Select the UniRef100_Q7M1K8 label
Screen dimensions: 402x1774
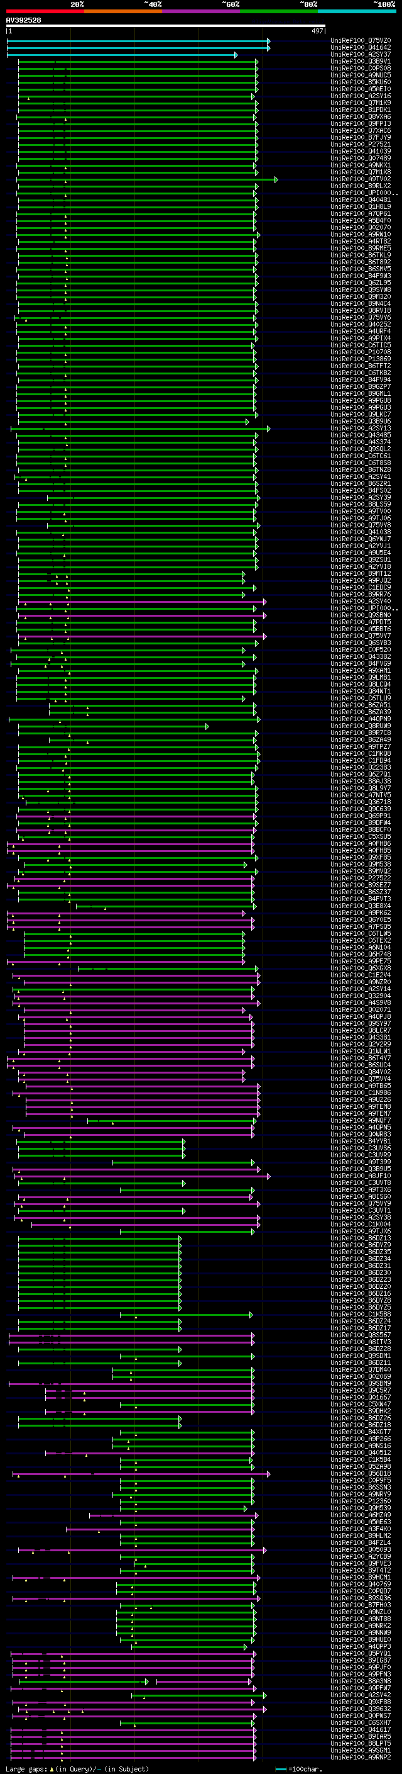361,172
